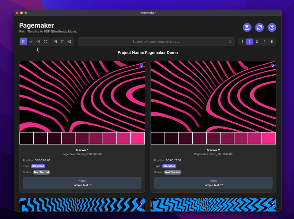Click the right blue zigzag thumbnail
Viewport: 294px width, 219px height.
pyautogui.click(x=213, y=205)
